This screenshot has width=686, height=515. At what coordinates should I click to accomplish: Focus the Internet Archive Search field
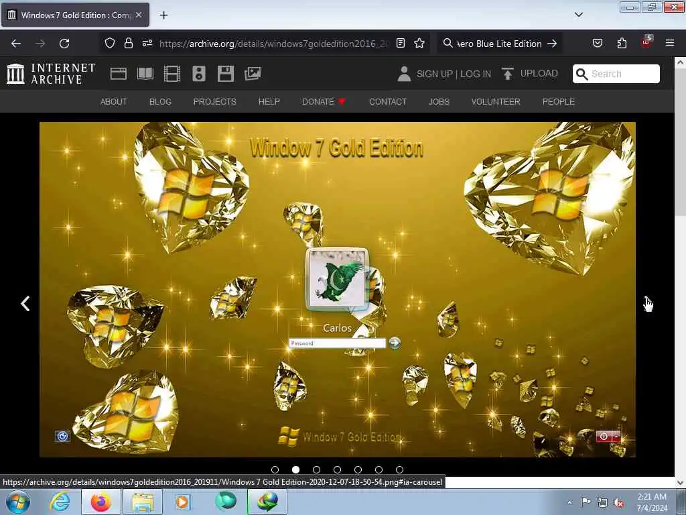pyautogui.click(x=616, y=74)
